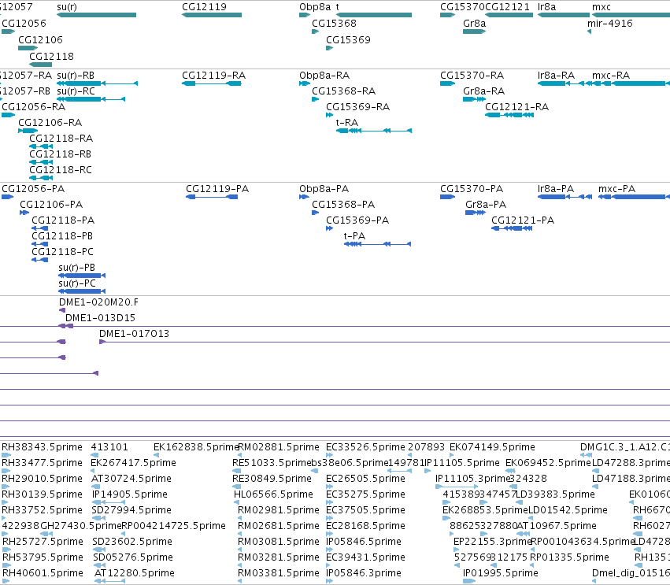
Task: Click the CG12056-PA protein label
Action: [33, 189]
